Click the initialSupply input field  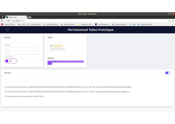[22, 56]
